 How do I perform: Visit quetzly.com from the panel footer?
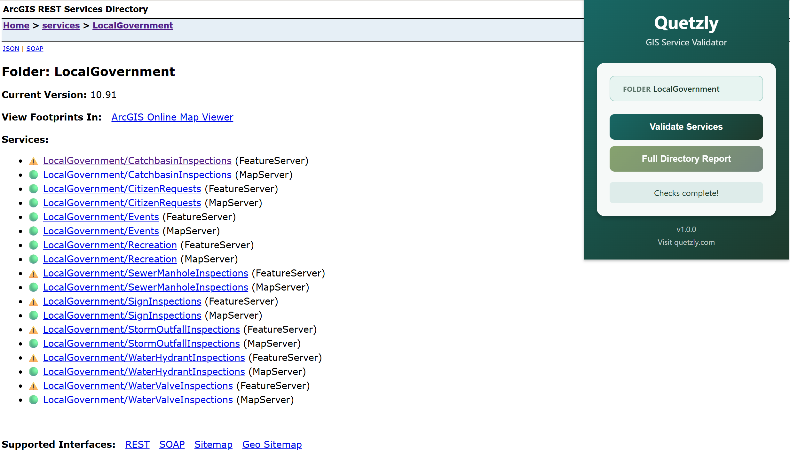686,242
